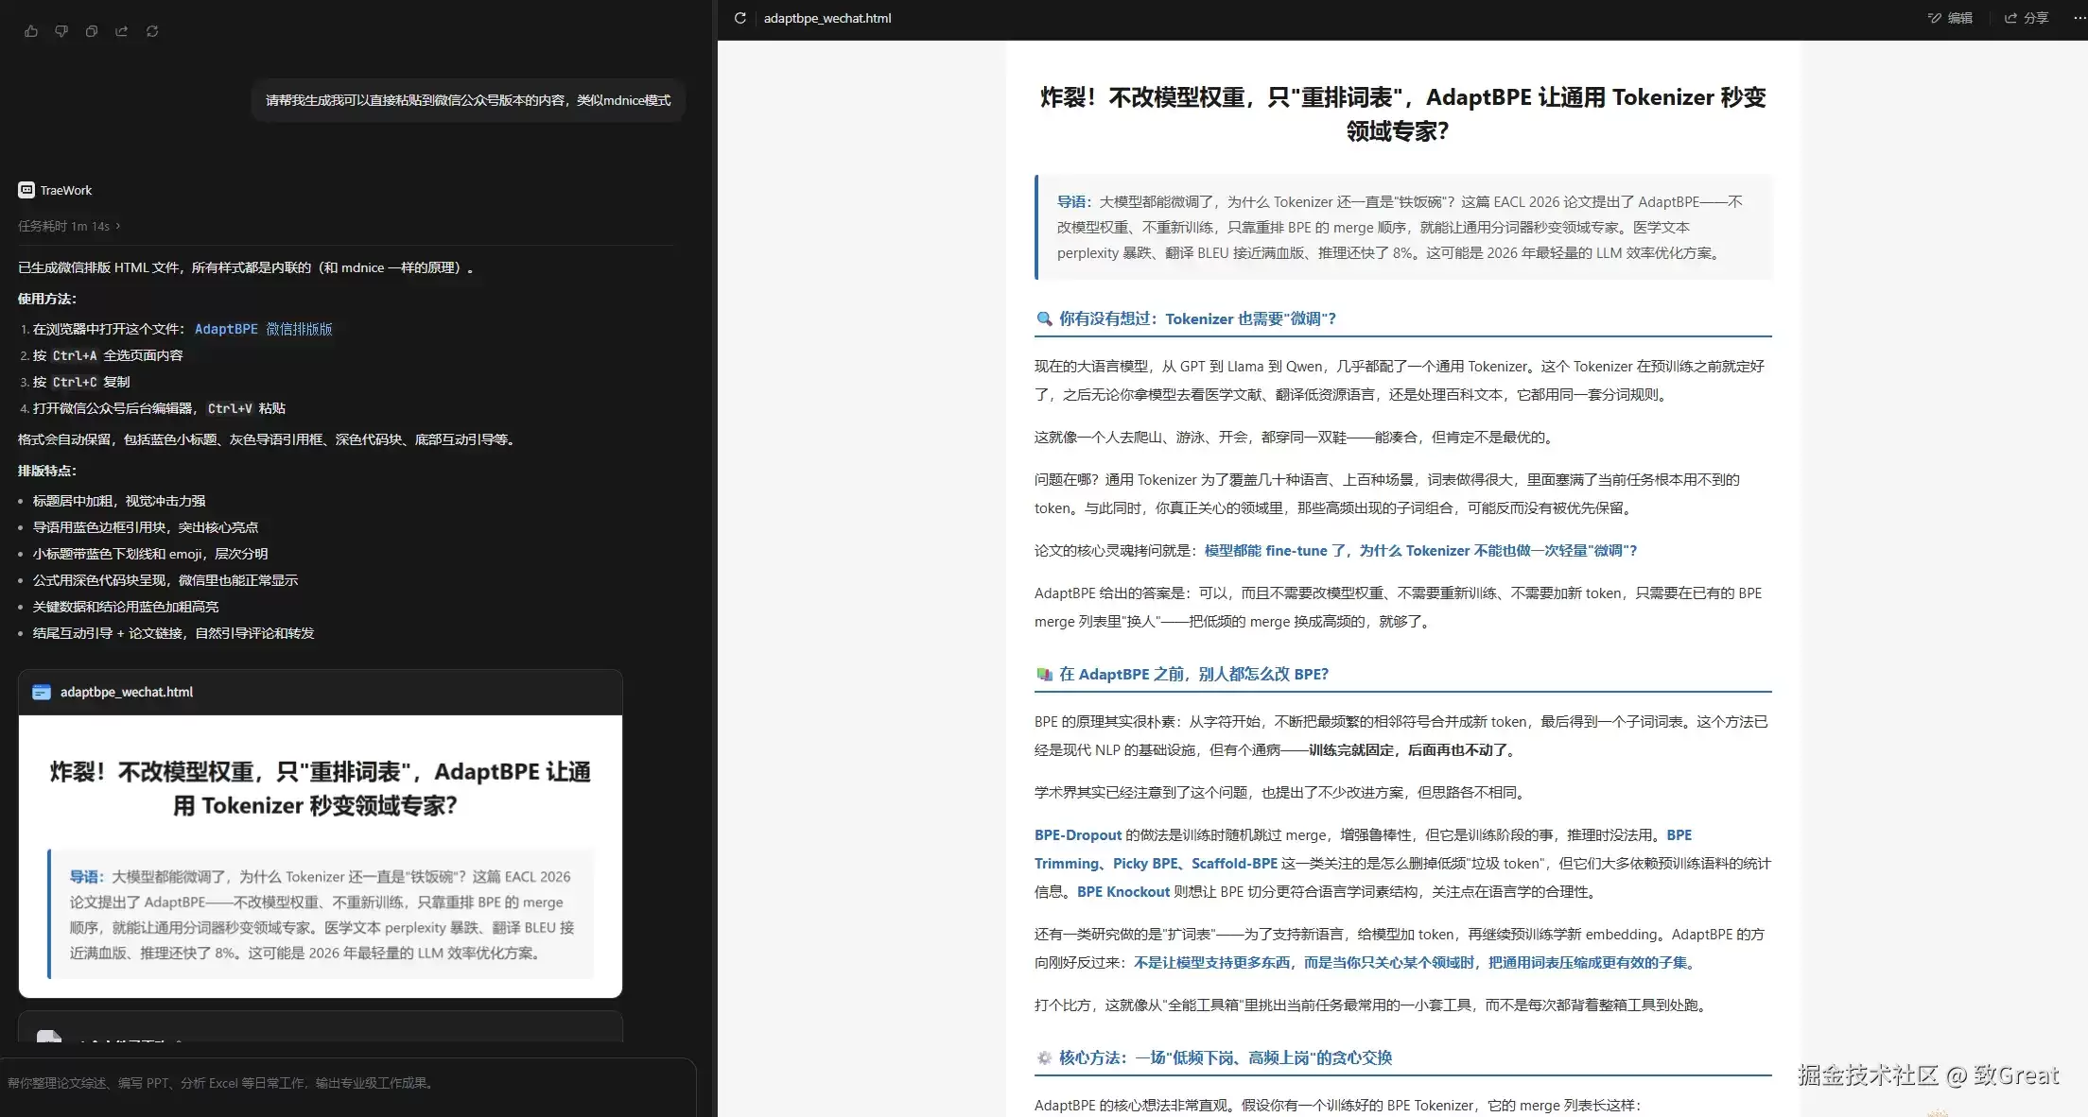Screen dimensions: 2088x1117
Task: Click the 导语 label in the preview quote block
Action: tap(1074, 201)
